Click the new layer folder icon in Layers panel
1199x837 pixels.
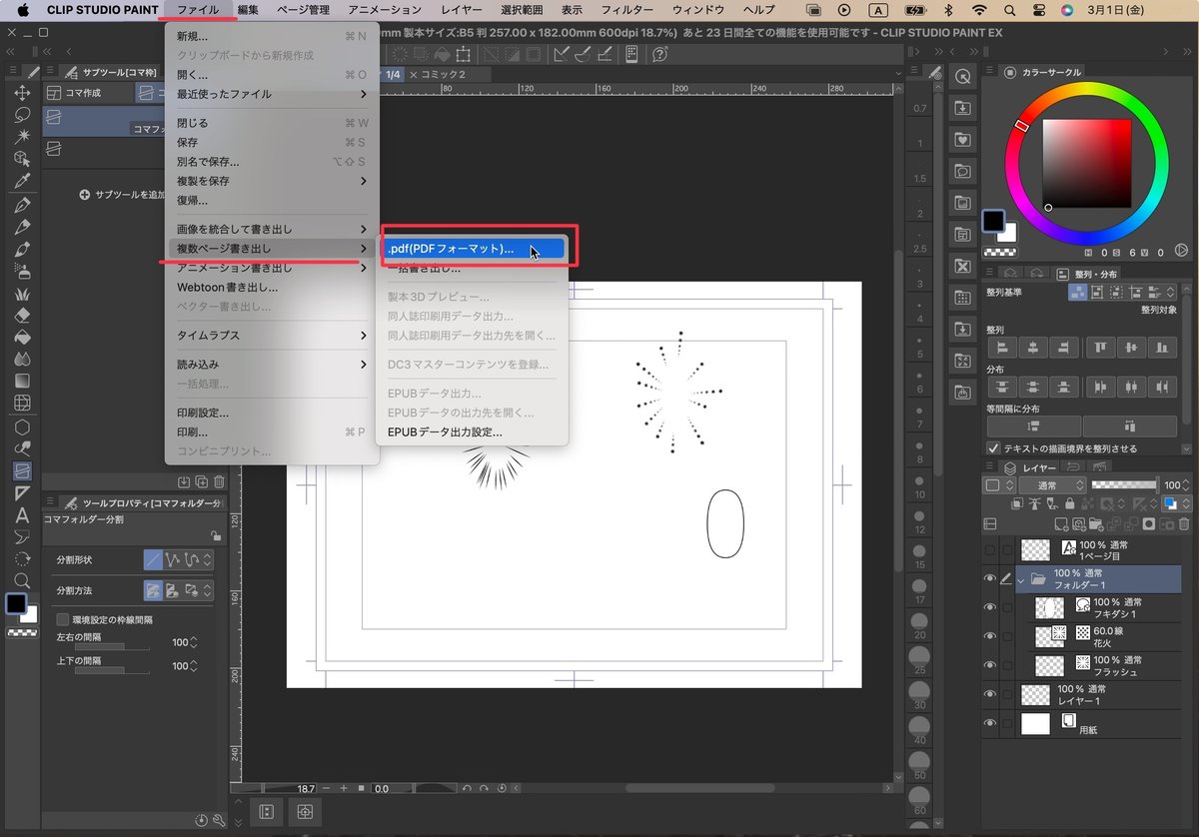1096,523
